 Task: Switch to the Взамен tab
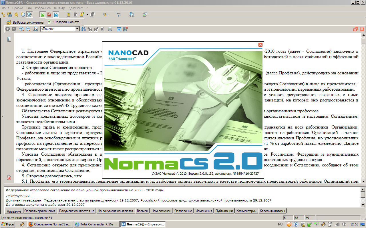click(142, 211)
